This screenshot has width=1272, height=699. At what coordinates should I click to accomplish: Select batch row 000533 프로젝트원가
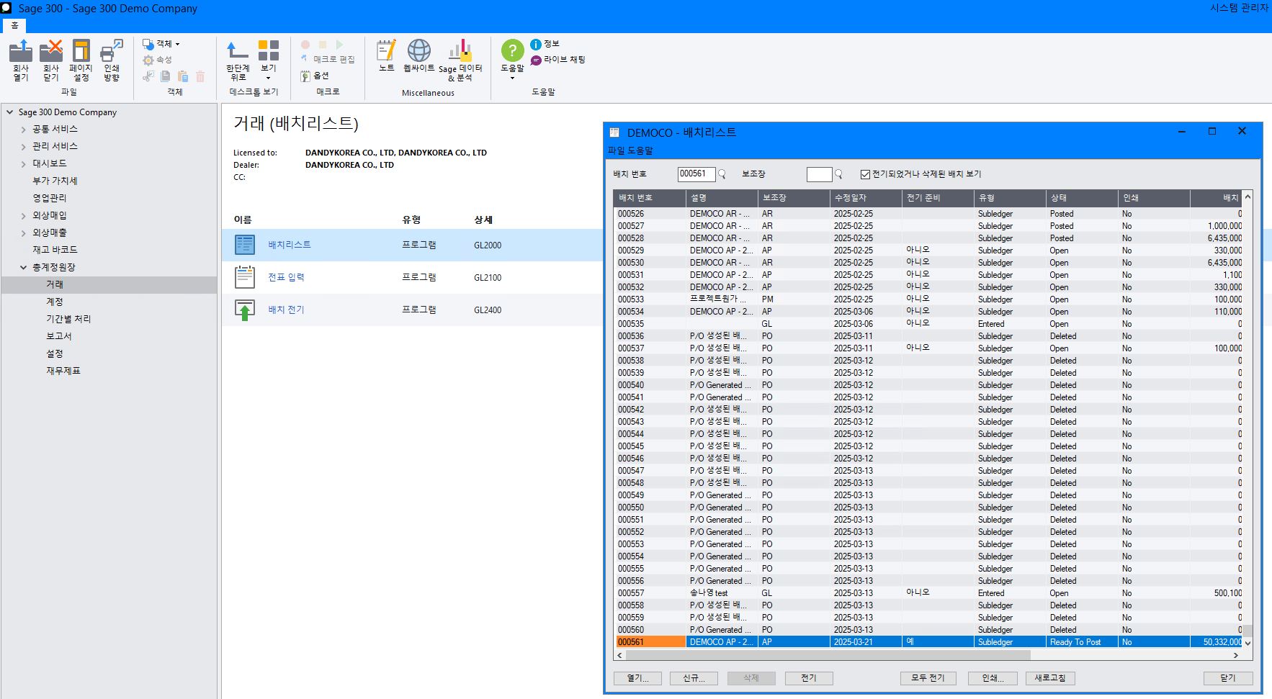point(928,299)
